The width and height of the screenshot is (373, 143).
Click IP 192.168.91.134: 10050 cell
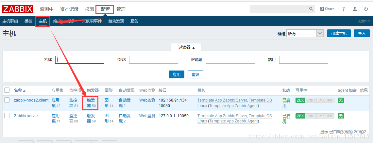[173, 103]
